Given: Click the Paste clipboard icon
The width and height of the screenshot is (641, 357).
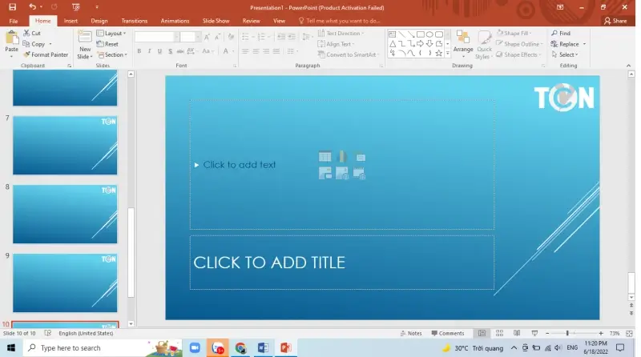Looking at the screenshot, I should coord(11,42).
